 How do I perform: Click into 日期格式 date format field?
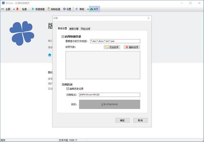109,95
